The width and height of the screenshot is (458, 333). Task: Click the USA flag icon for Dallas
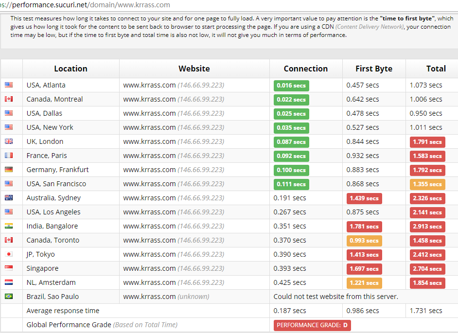point(9,113)
